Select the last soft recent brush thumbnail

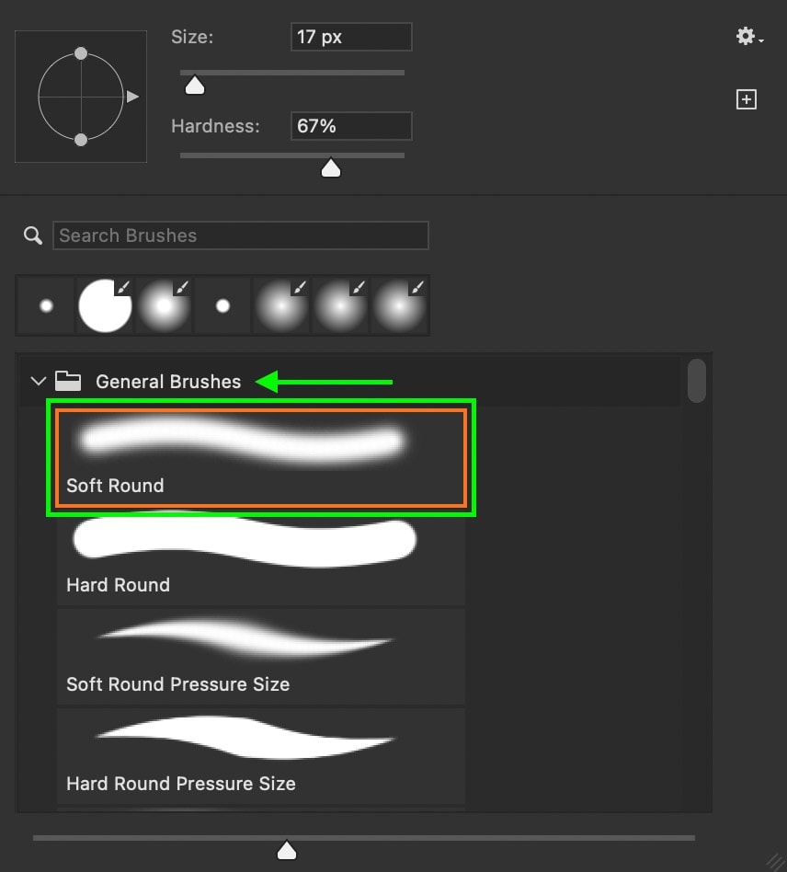(400, 305)
